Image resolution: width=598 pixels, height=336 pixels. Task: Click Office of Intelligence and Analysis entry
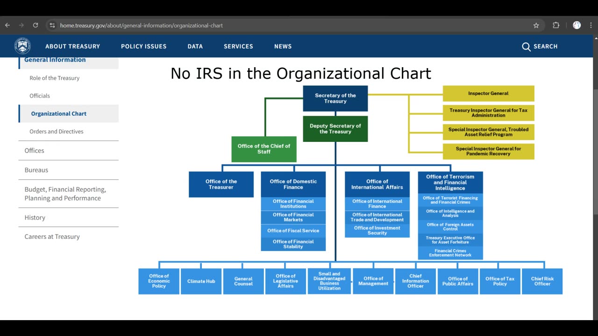tap(450, 213)
